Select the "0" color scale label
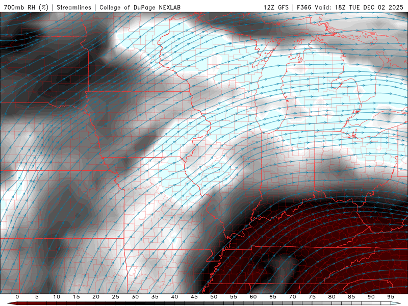 tap(17, 297)
